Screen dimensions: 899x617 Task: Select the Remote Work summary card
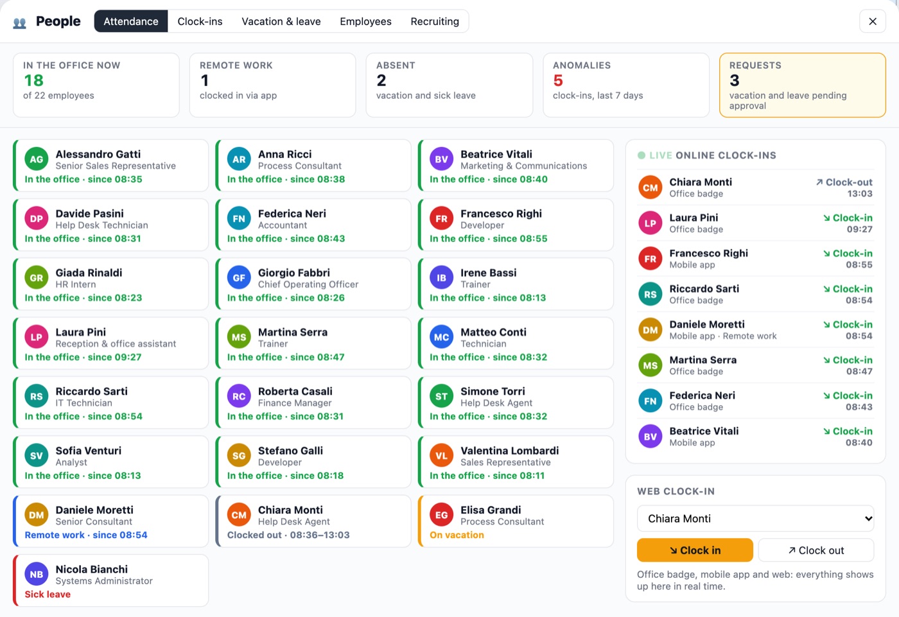click(x=273, y=85)
